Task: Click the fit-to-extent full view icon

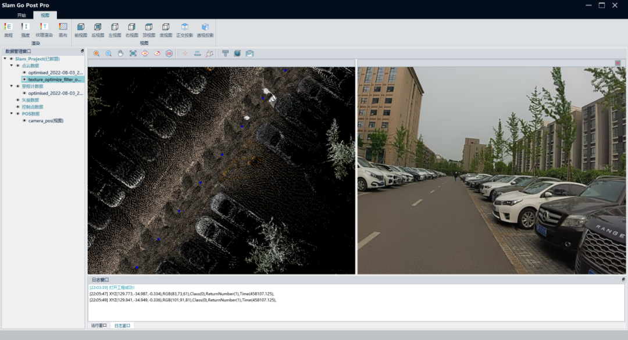Action: (x=133, y=53)
